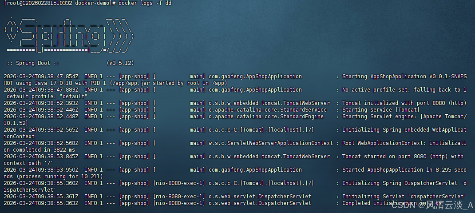Viewport: 475px width, 213px height.
Task: Click 'o.apache.catalina.core.StandardEngine' logger name
Action: point(266,117)
